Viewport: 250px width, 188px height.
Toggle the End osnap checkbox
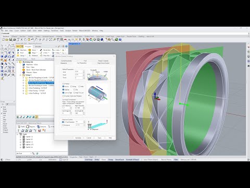point(2,107)
